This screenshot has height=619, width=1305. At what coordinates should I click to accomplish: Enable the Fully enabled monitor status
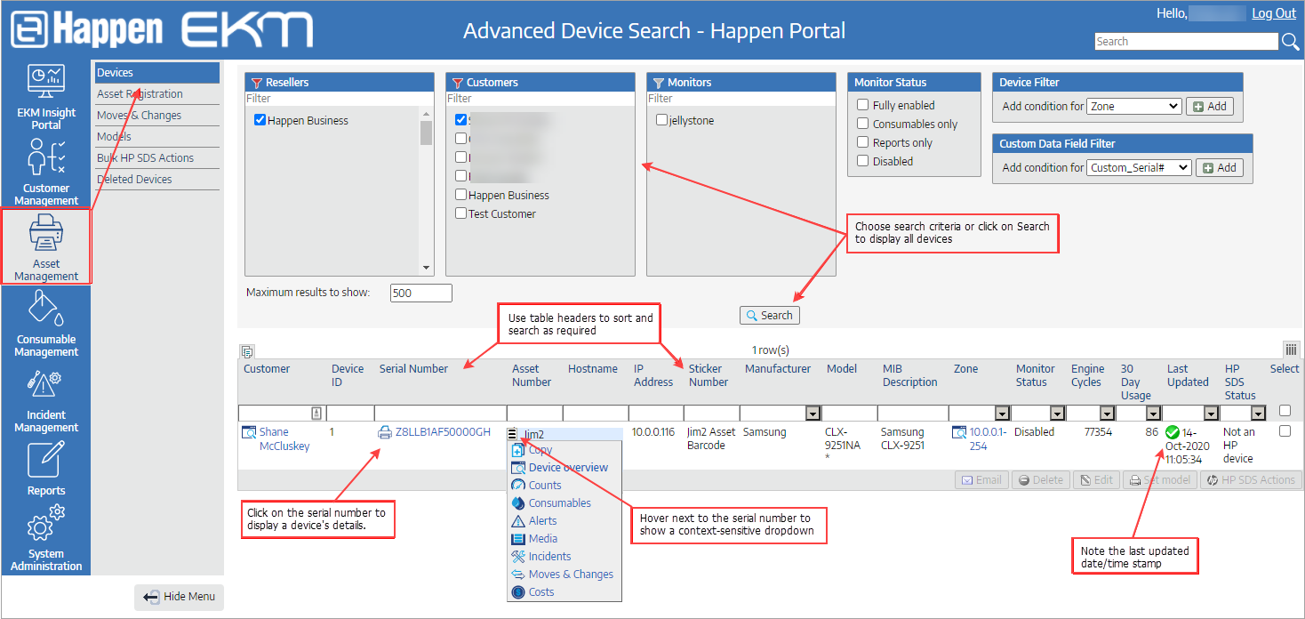tap(862, 105)
